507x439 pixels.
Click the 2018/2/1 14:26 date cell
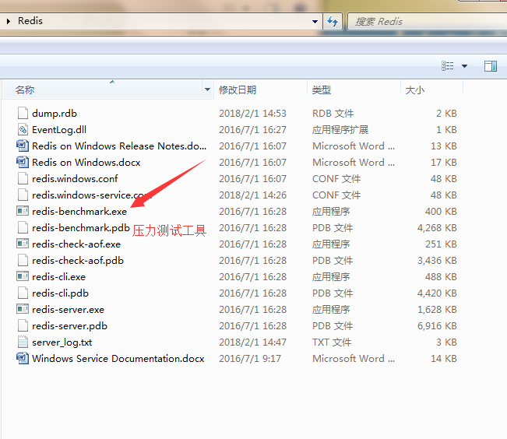(x=252, y=195)
